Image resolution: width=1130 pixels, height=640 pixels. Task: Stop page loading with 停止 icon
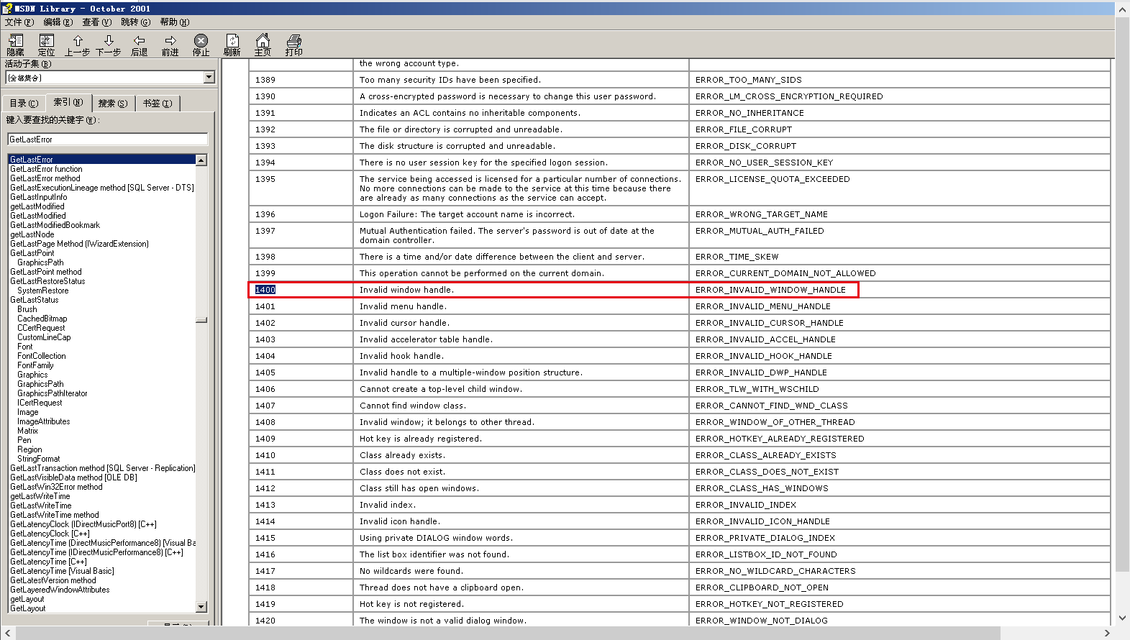[201, 45]
